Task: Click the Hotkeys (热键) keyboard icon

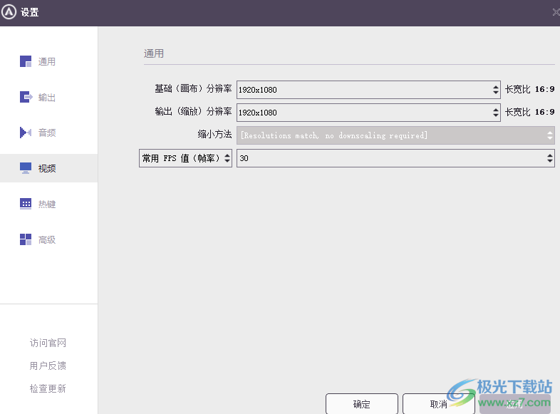Action: [x=26, y=204]
